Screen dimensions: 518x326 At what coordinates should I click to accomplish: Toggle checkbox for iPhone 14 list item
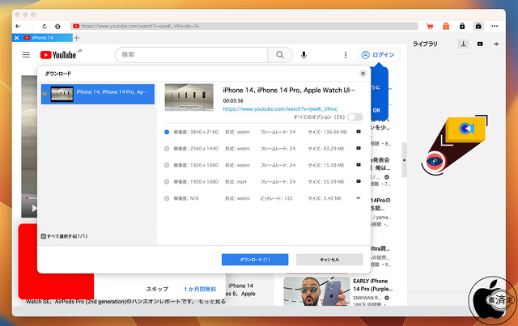tap(45, 94)
